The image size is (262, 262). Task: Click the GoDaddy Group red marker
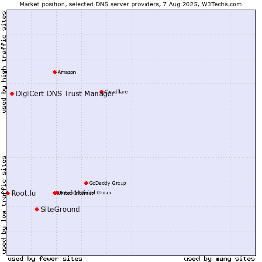[x=86, y=183]
